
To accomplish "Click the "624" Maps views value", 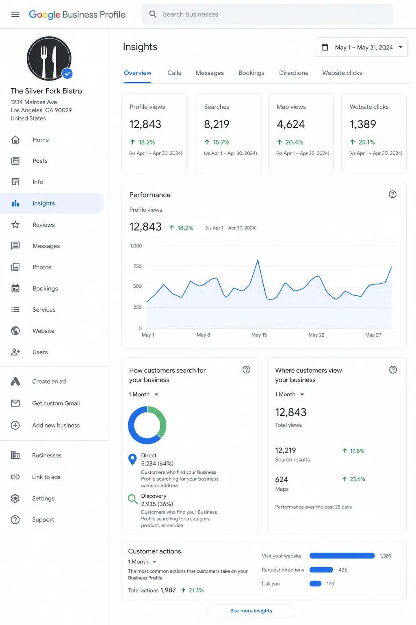I will 282,479.
